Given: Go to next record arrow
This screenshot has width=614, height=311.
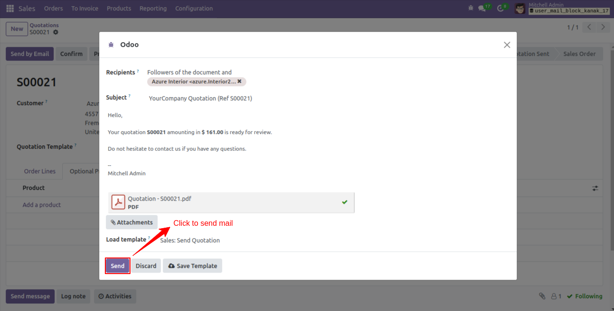Looking at the screenshot, I should click(x=603, y=27).
